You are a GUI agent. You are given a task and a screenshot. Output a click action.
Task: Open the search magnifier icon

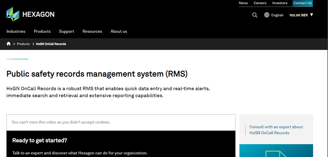255,15
